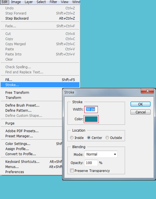Choose Convert to Profile...
Image resolution: width=156 pixels, height=199 pixels.
(31, 154)
